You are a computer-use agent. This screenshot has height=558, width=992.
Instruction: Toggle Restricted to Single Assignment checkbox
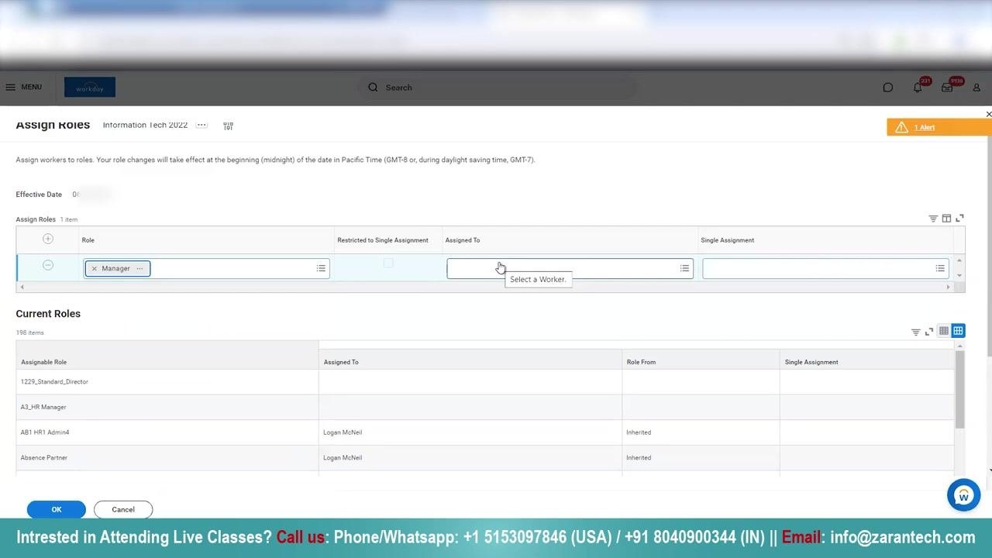pyautogui.click(x=388, y=263)
